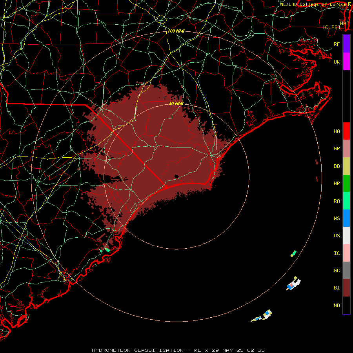Click the GR pink legend swatch
This screenshot has height=353, width=353.
pos(346,148)
